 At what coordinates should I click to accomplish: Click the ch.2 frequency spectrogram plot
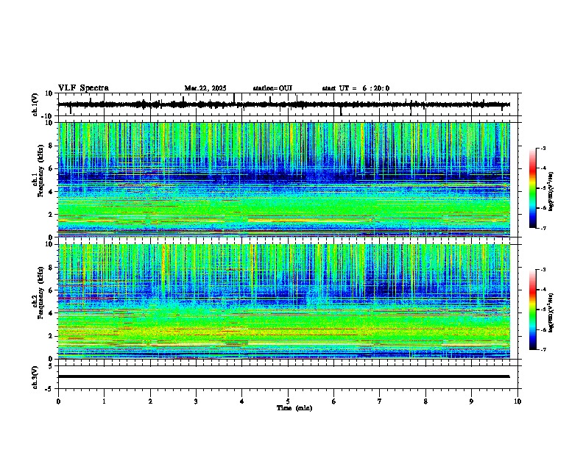click(284, 301)
